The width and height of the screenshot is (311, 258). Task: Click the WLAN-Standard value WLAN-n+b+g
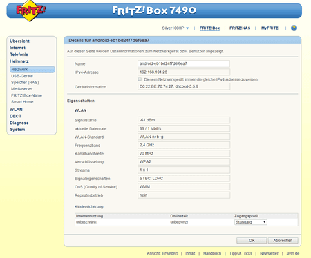tap(184, 137)
